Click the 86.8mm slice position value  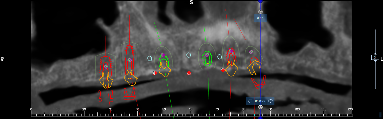click(x=260, y=101)
